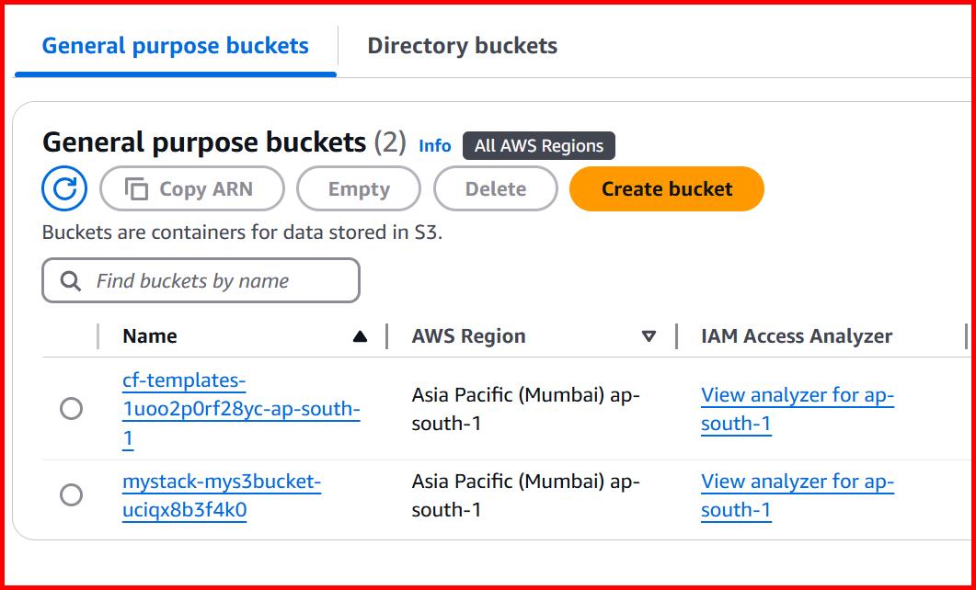Click region text in the cf-templates row

click(526, 409)
